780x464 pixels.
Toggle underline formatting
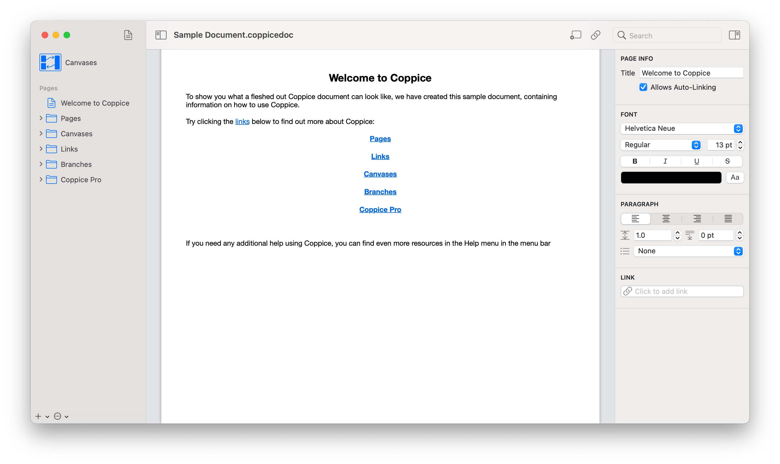click(x=696, y=161)
